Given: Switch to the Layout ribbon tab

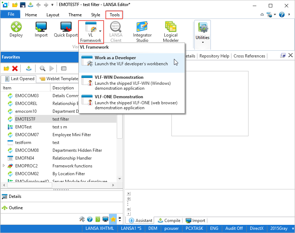Looking at the screenshot, I should (x=53, y=15).
